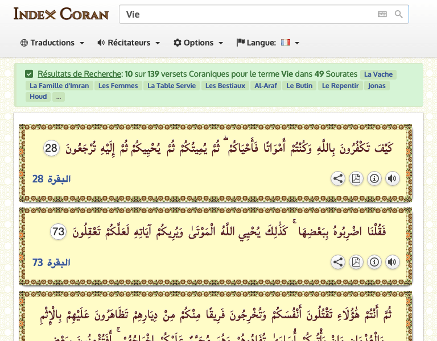Listen to verse 73 audio
437x341 pixels.
pyautogui.click(x=392, y=262)
